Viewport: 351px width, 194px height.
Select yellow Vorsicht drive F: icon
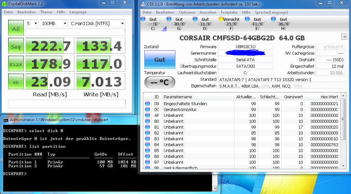[221, 19]
